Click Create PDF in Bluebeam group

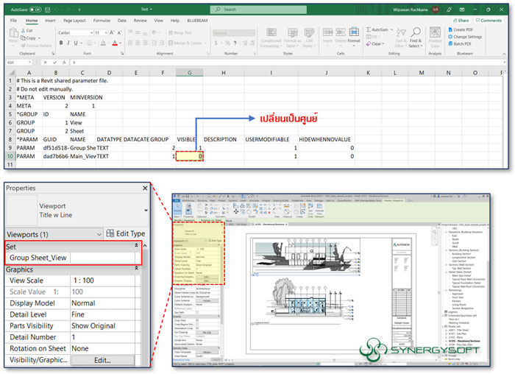(461, 29)
